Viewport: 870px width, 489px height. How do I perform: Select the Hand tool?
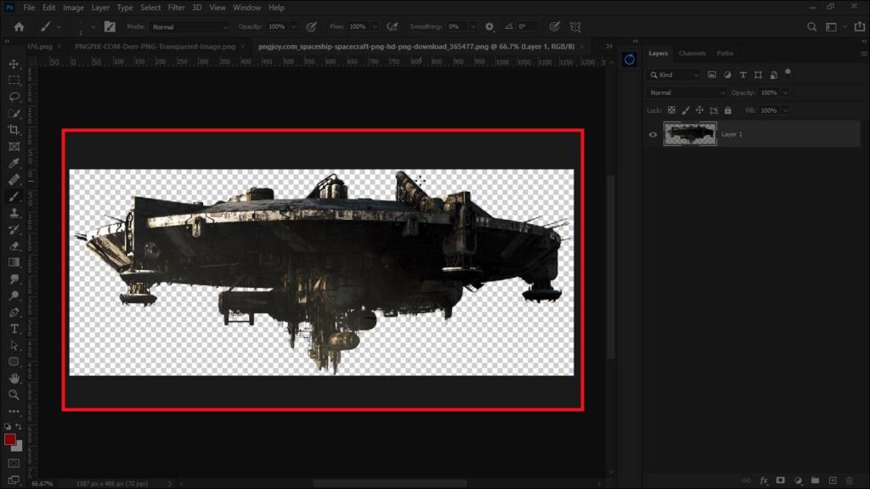pyautogui.click(x=14, y=378)
